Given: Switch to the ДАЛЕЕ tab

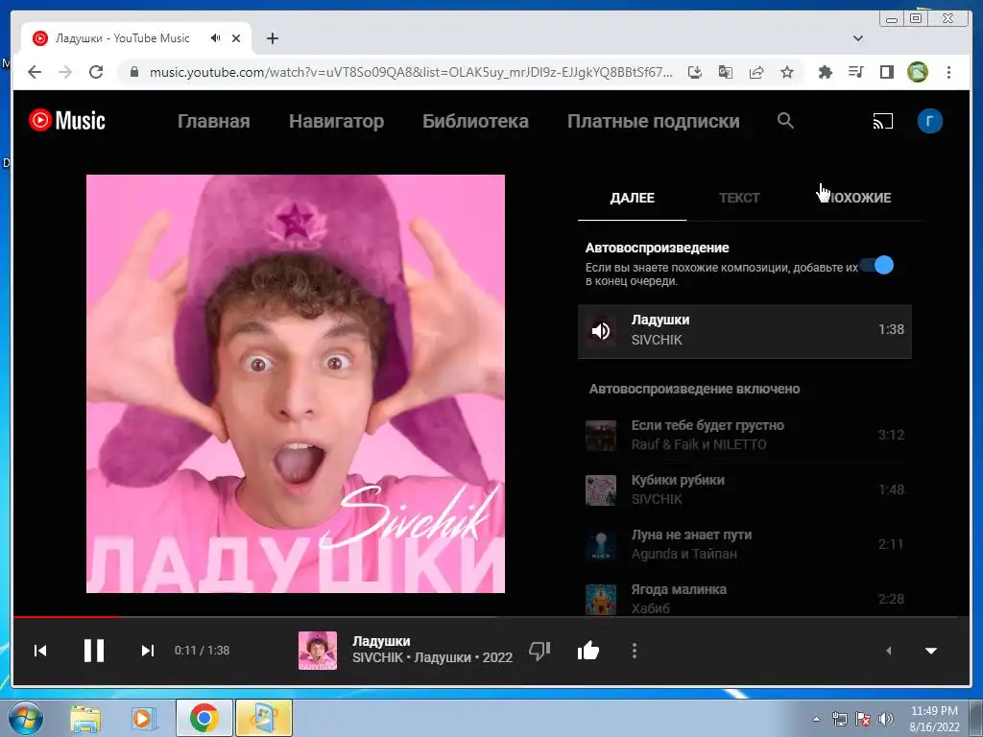Looking at the screenshot, I should [632, 198].
